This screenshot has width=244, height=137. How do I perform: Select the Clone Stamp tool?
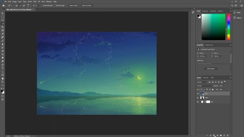pos(3,44)
